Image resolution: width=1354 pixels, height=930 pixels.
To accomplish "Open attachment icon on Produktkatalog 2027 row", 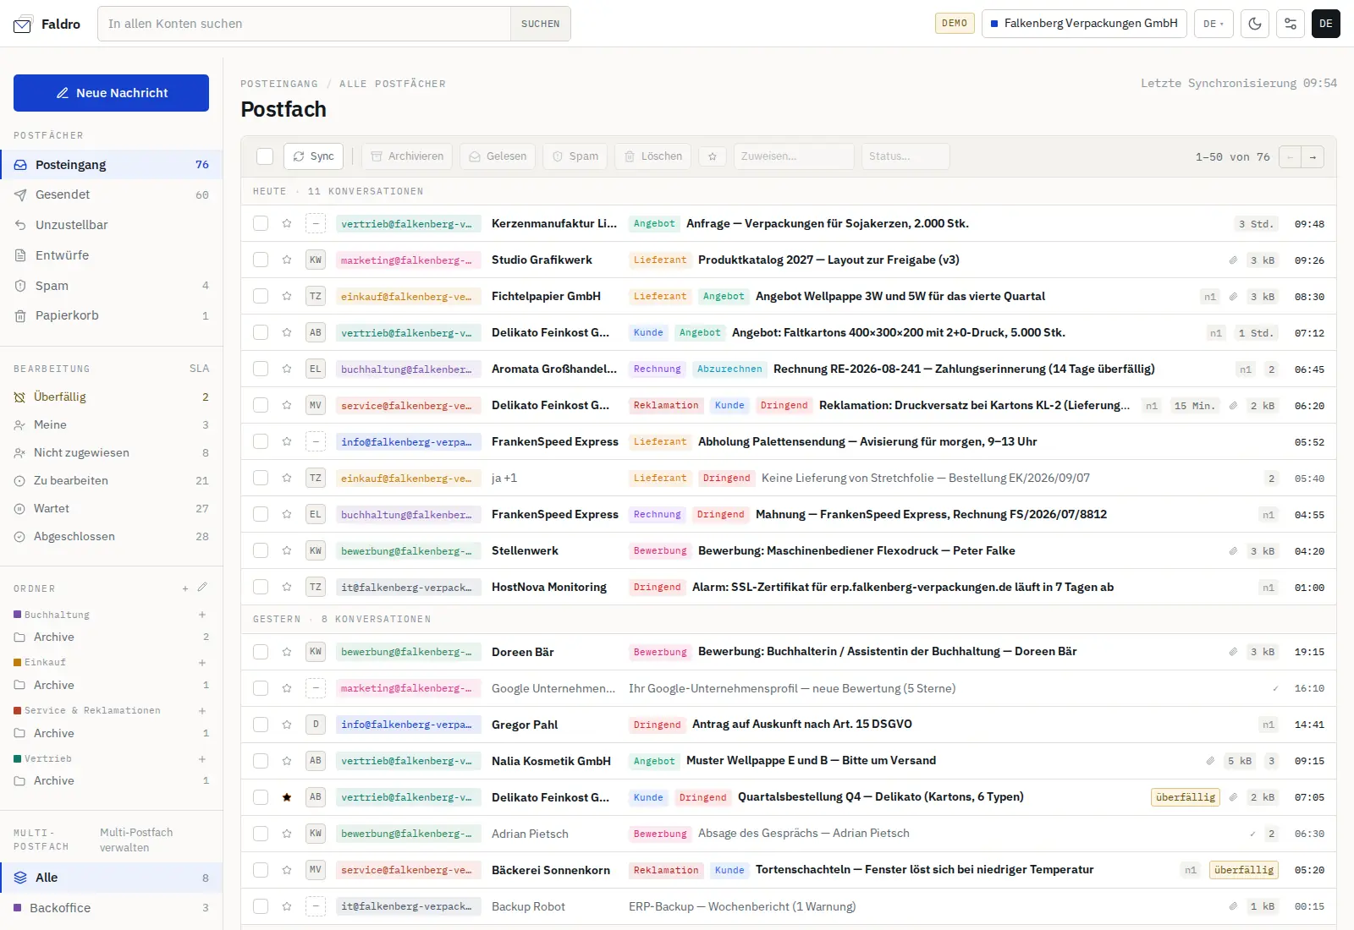I will click(1233, 260).
